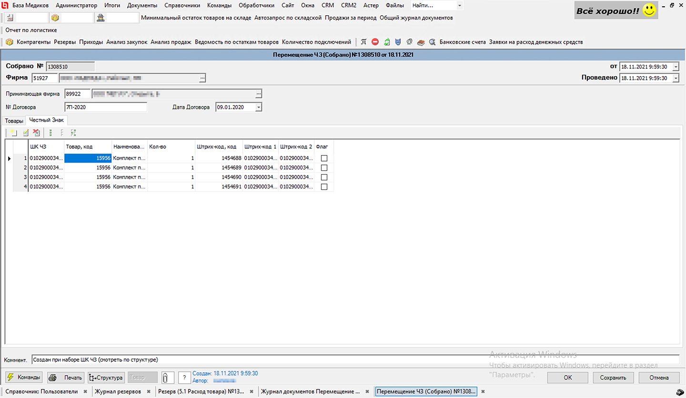Click the Pi symbol toolbar icon

point(363,42)
